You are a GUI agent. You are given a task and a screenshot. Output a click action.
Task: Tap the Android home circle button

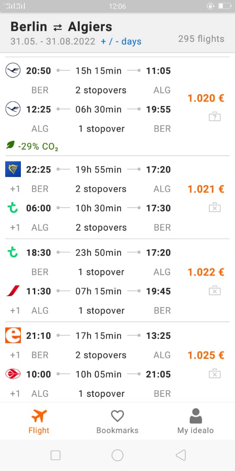(x=117, y=455)
